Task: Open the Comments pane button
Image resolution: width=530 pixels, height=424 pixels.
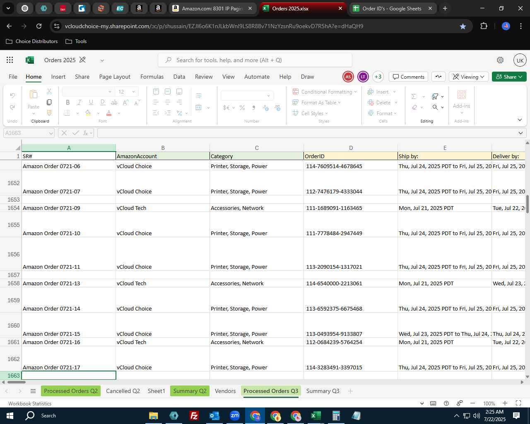Action: pyautogui.click(x=409, y=77)
